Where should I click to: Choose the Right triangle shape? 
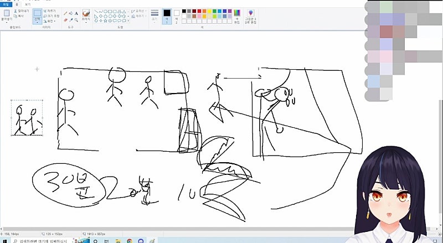[x=96, y=16]
